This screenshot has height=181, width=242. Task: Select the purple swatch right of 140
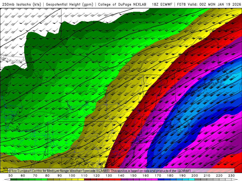(x=124, y=179)
